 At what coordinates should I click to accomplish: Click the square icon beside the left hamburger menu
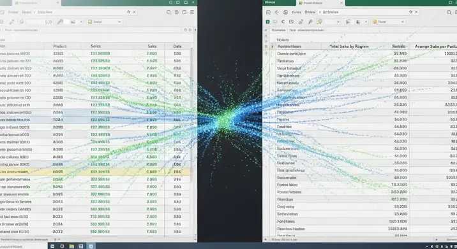pos(184,12)
